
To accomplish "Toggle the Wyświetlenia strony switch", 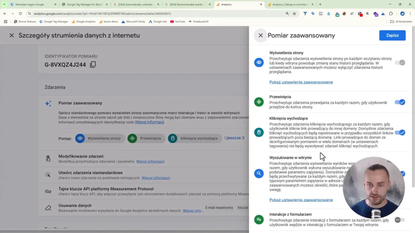I will (400, 63).
